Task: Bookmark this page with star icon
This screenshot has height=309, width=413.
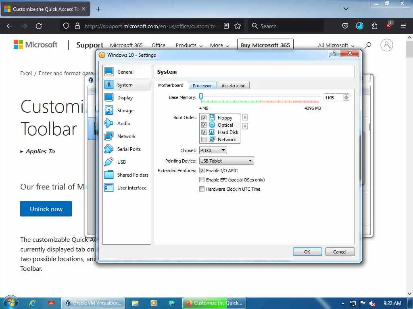Action: click(238, 26)
